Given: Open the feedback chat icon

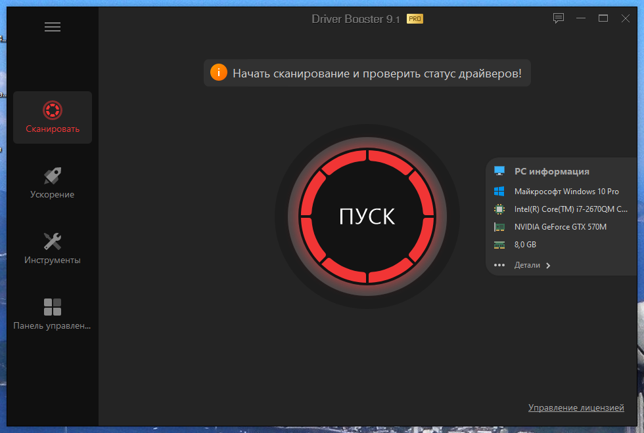Looking at the screenshot, I should (558, 18).
